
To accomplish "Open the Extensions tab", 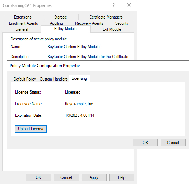I will click(x=23, y=17).
